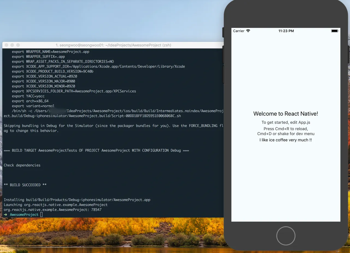Screen dimensions: 350x253
Task: Click the XCODE_VERSION_ACTUAL=0920 line
Action: tap(45, 76)
